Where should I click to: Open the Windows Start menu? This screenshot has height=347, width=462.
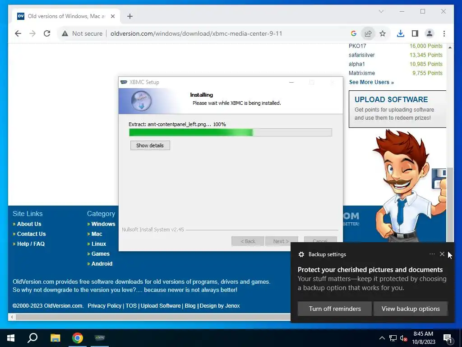11,338
